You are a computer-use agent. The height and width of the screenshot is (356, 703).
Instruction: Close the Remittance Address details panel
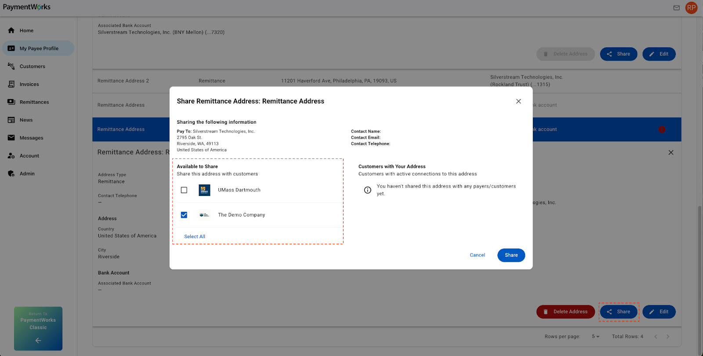click(671, 153)
